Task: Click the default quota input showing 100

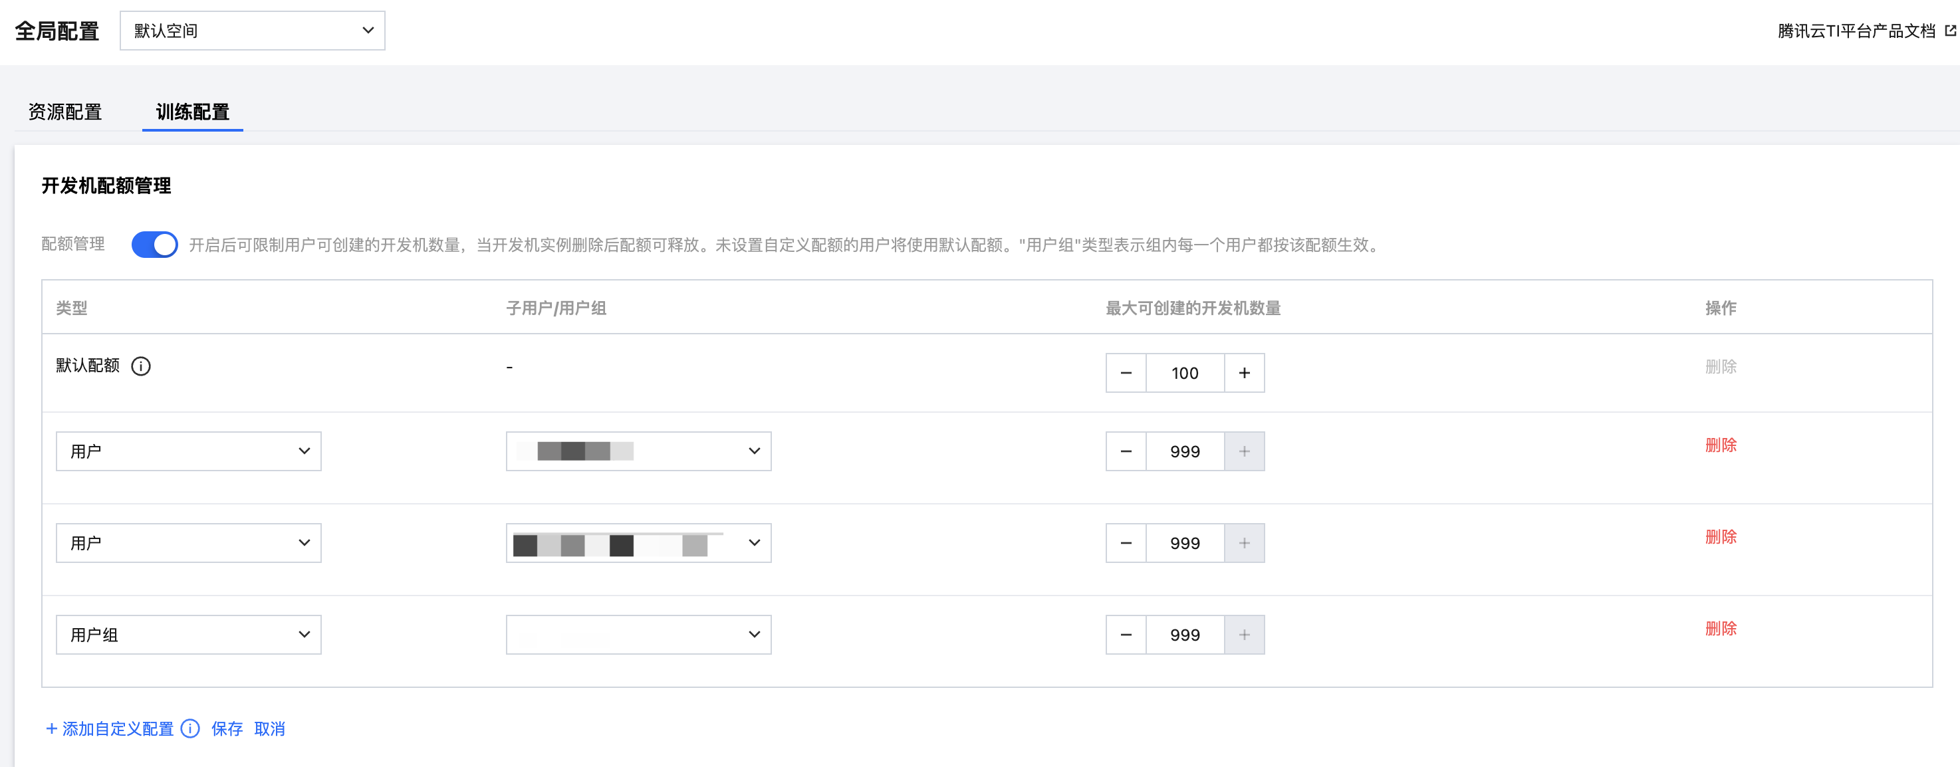Action: point(1185,373)
